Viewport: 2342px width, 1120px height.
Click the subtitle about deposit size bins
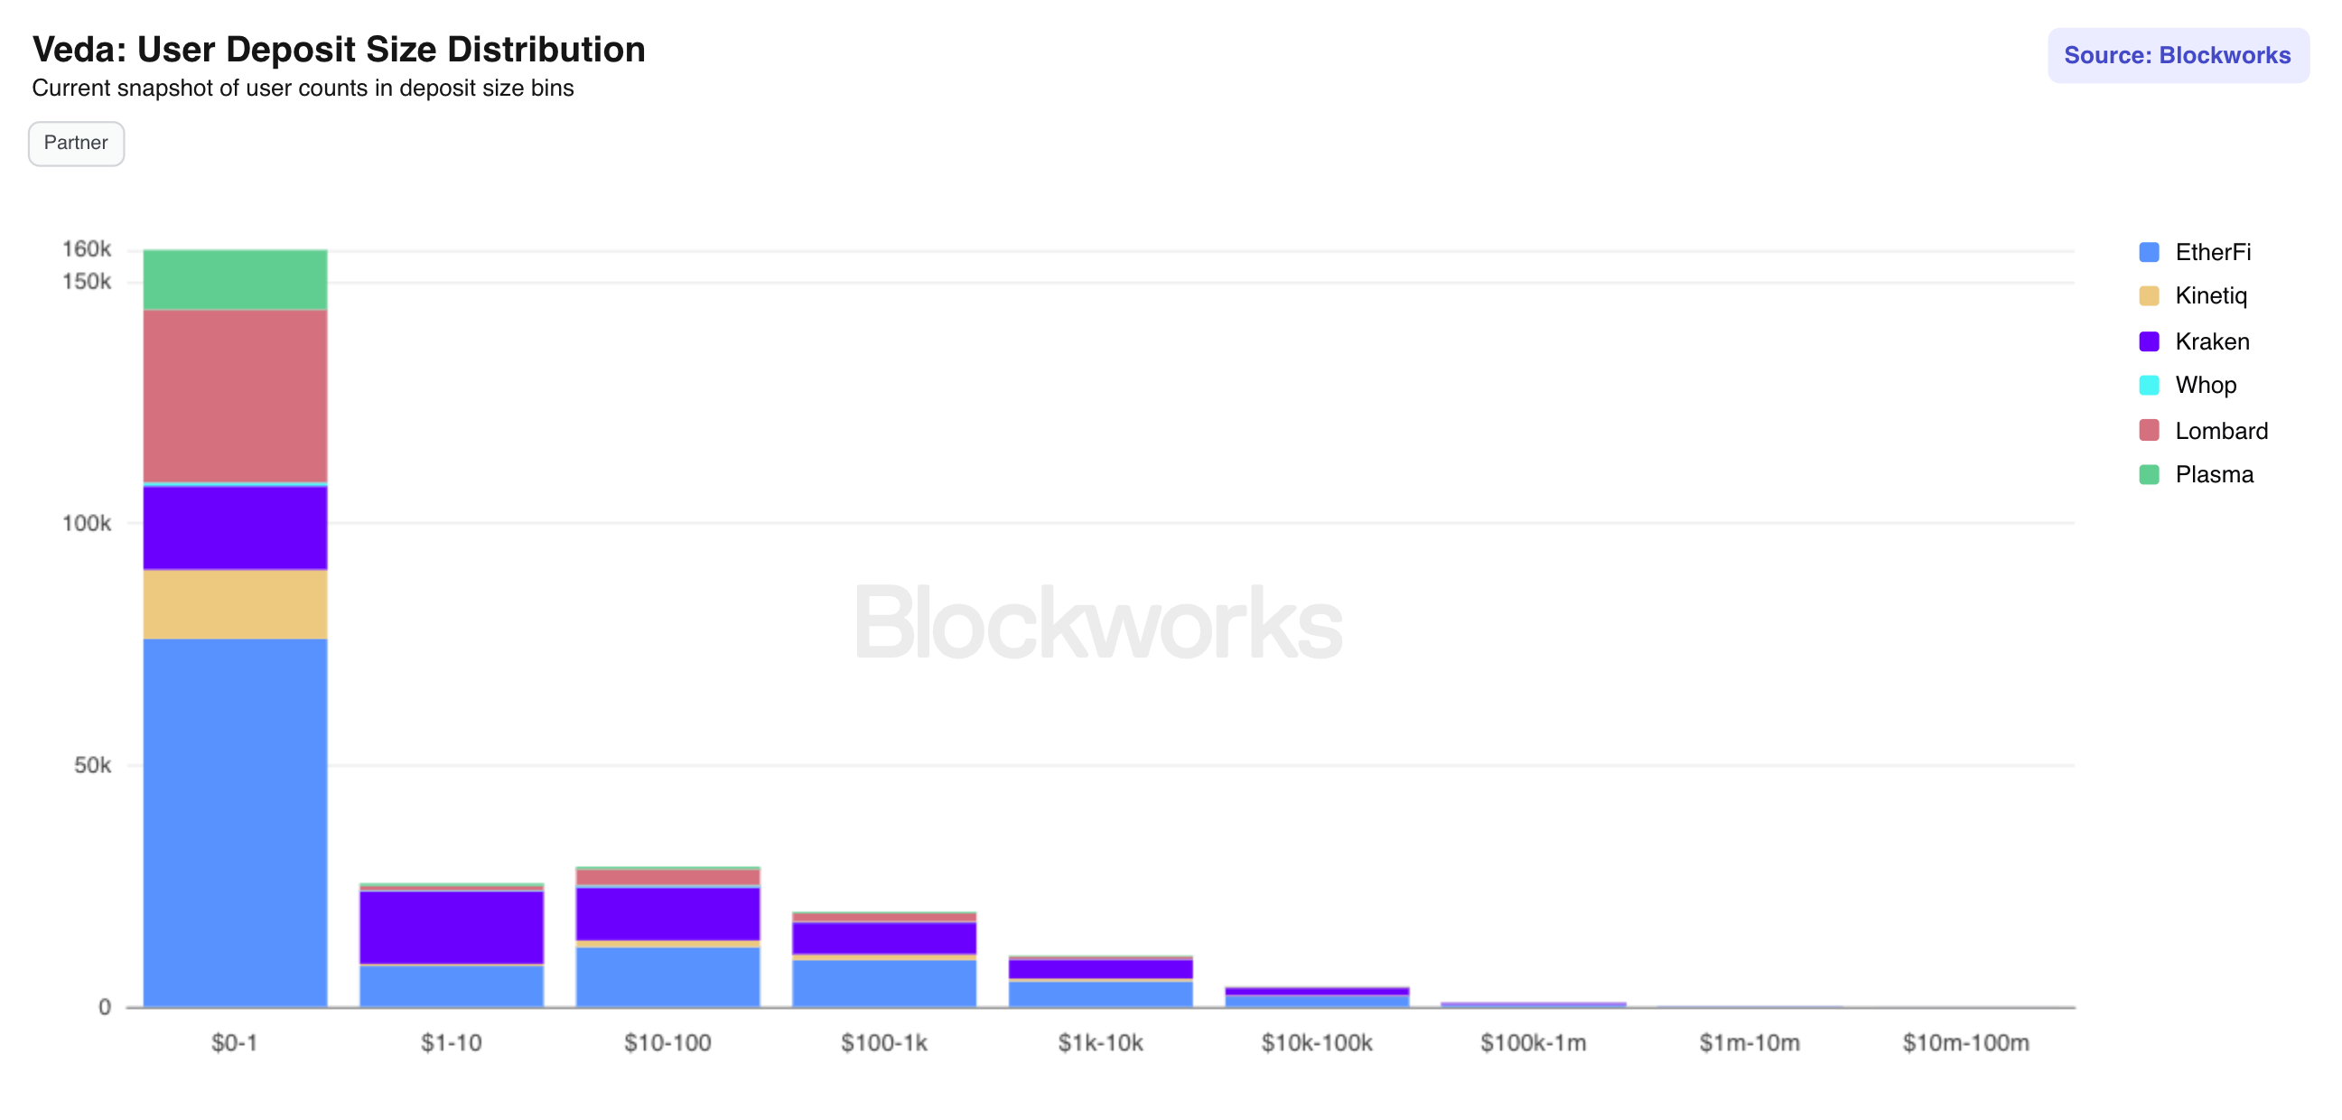303,89
